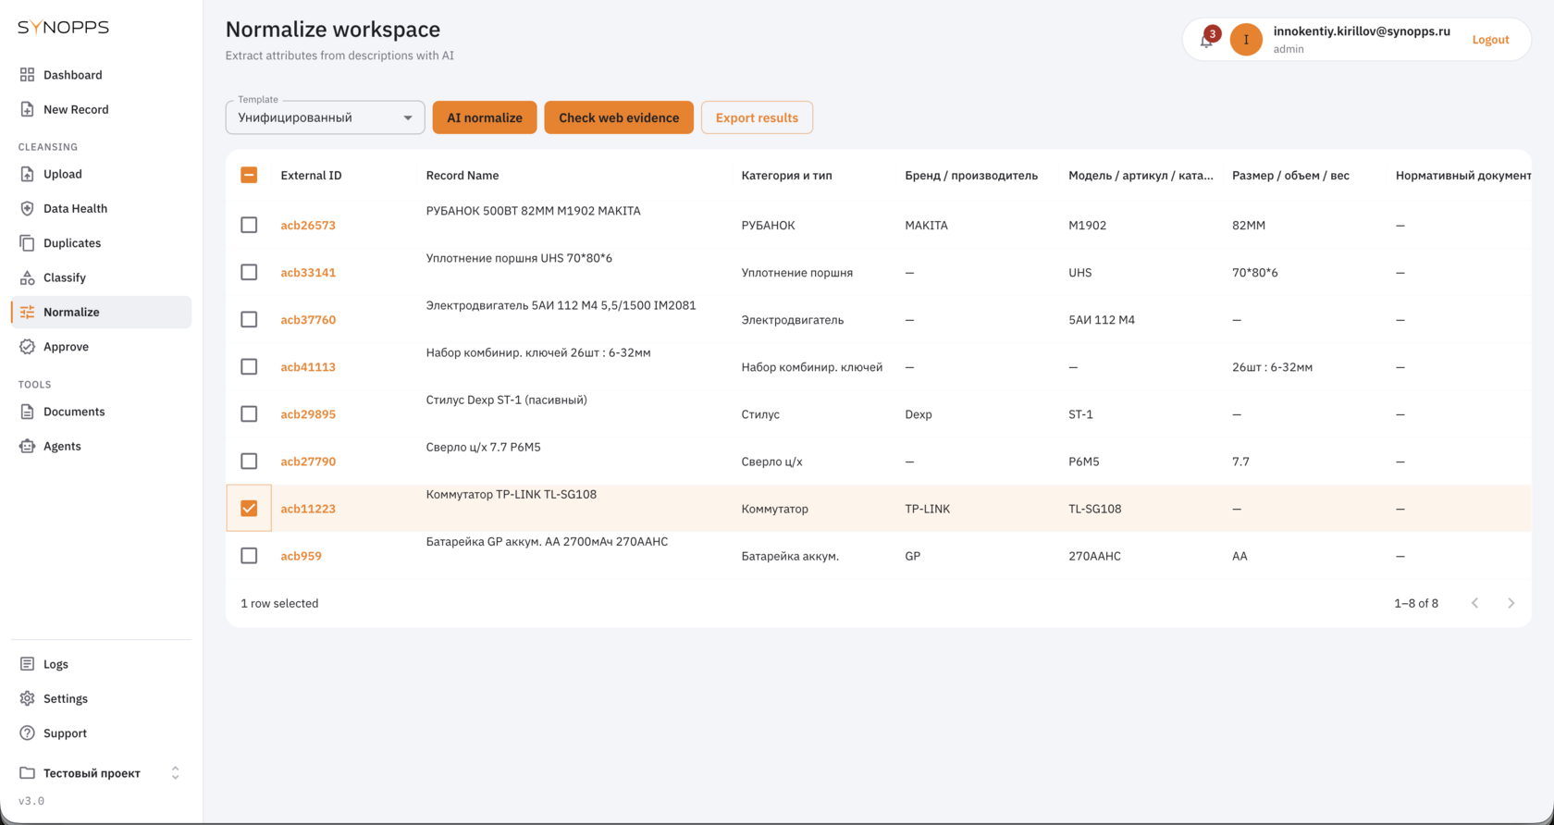Select the acb37760 row checkbox

pos(249,319)
